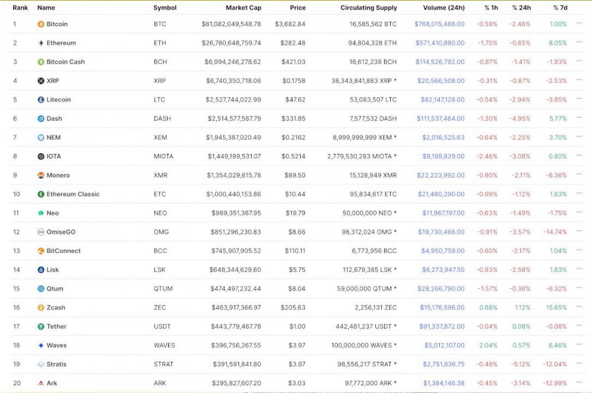The image size is (592, 393).
Task: Click the Stratis coin logo
Action: (x=41, y=364)
